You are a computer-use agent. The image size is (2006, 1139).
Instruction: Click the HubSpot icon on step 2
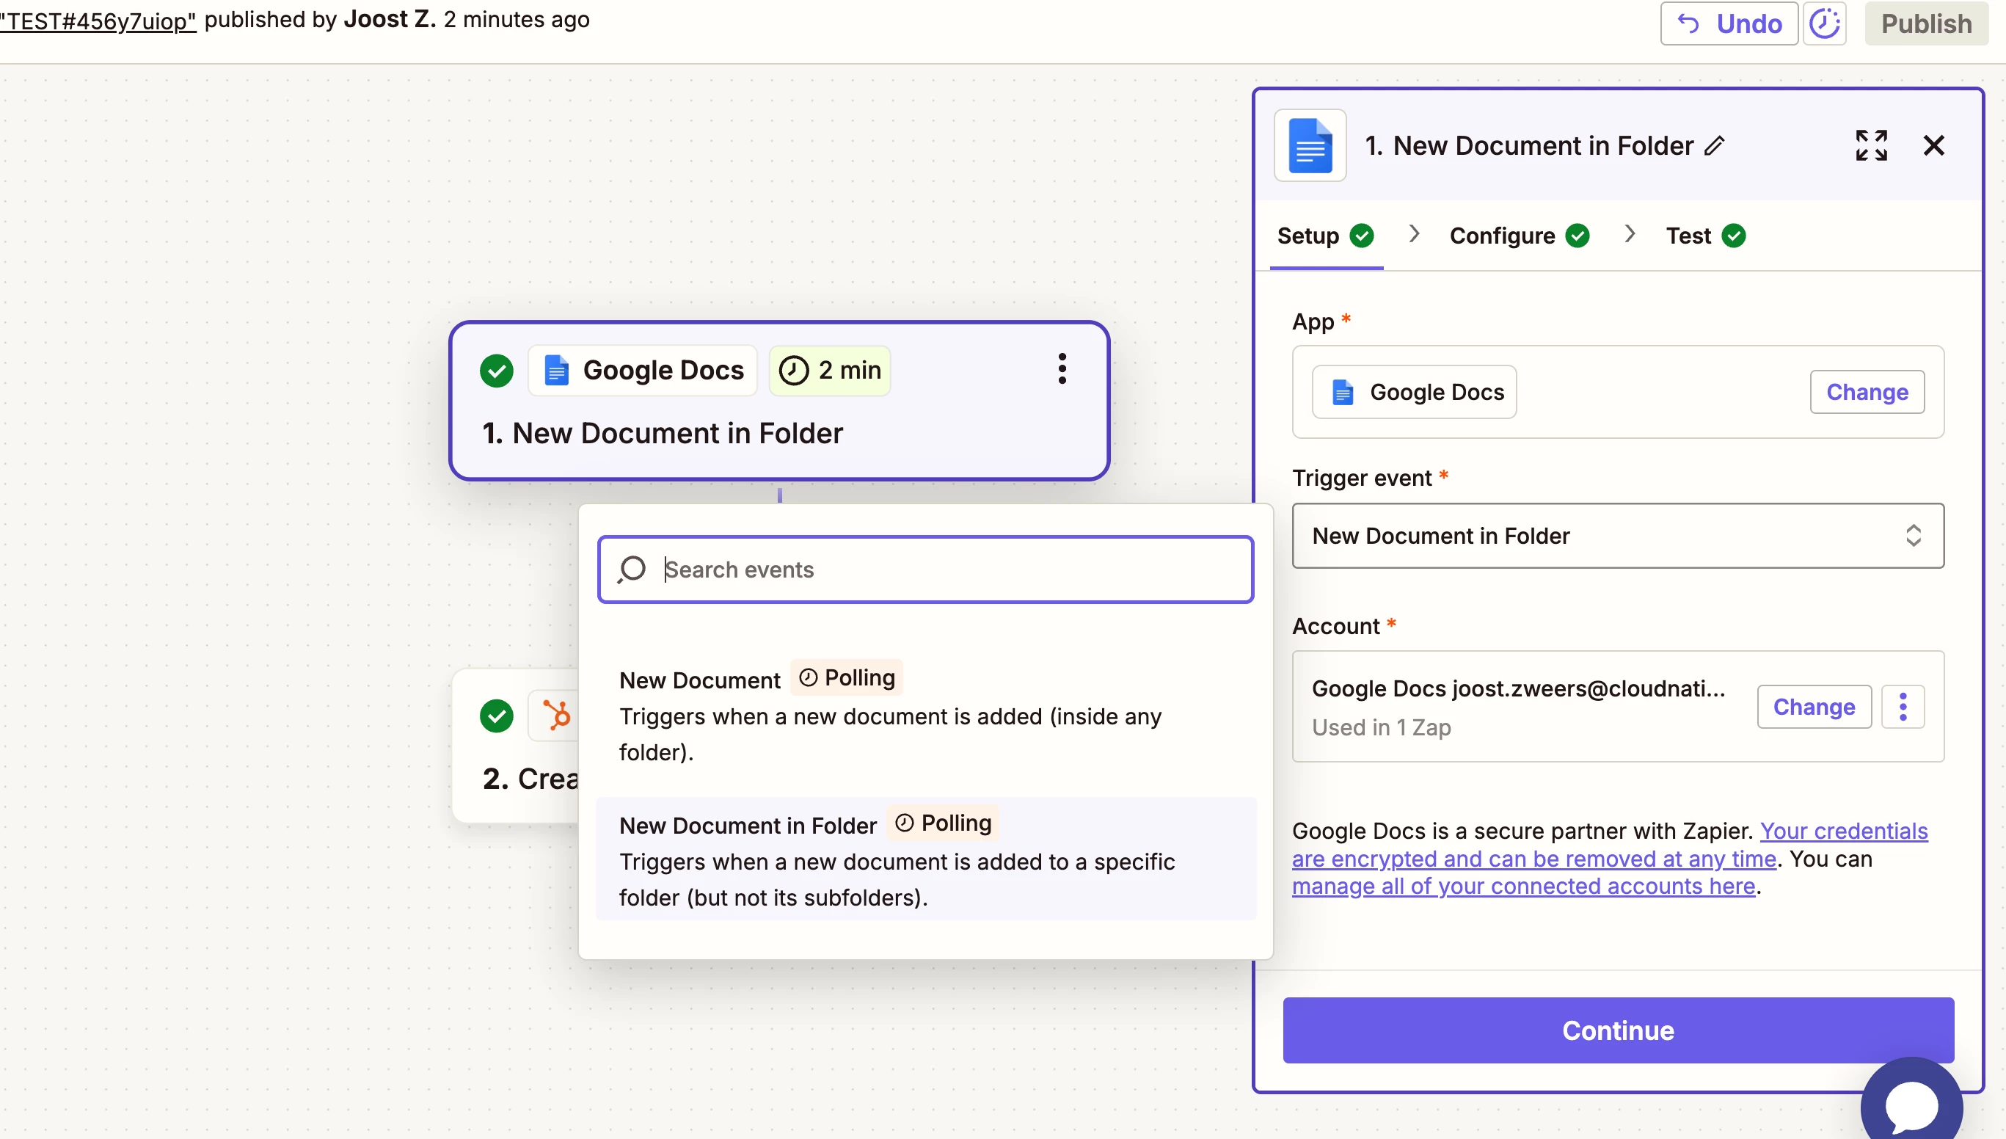click(x=556, y=716)
